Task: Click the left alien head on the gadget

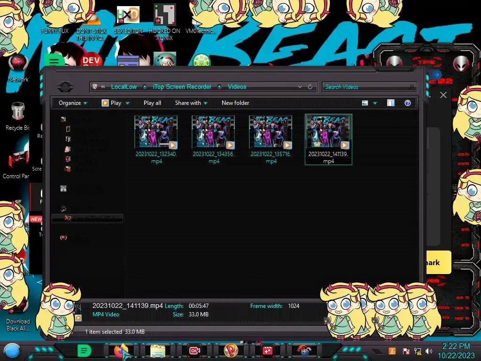Action: (394, 63)
